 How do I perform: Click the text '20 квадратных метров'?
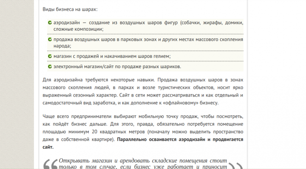pyautogui.click(x=118, y=132)
